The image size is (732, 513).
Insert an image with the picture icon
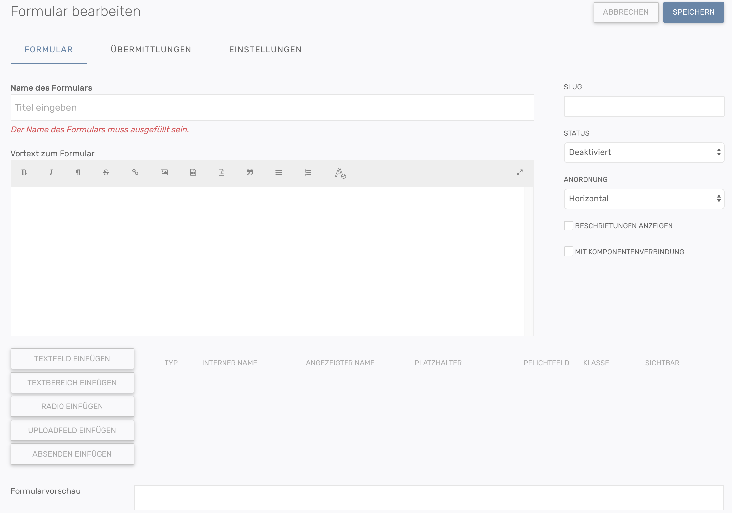(x=164, y=172)
